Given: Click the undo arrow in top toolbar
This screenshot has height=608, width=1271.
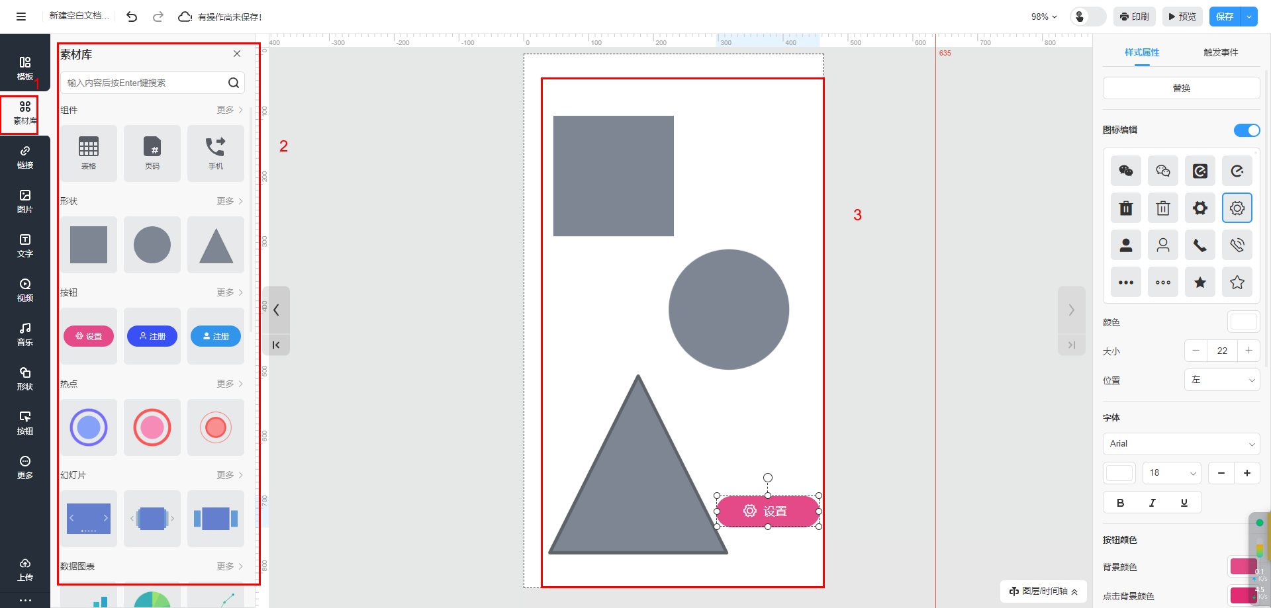Looking at the screenshot, I should click(132, 17).
